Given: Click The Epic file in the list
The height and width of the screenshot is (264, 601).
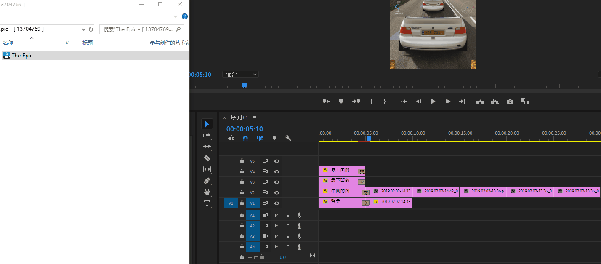Looking at the screenshot, I should [22, 55].
